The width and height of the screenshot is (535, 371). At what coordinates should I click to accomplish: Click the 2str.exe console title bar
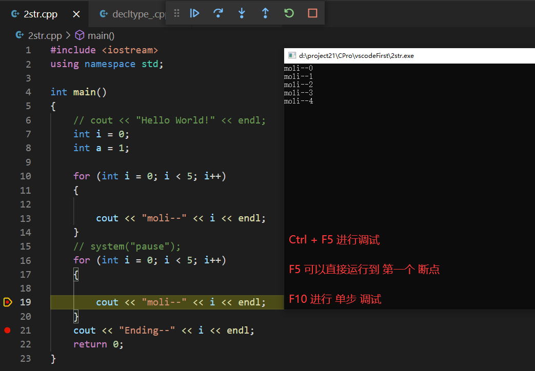(409, 55)
